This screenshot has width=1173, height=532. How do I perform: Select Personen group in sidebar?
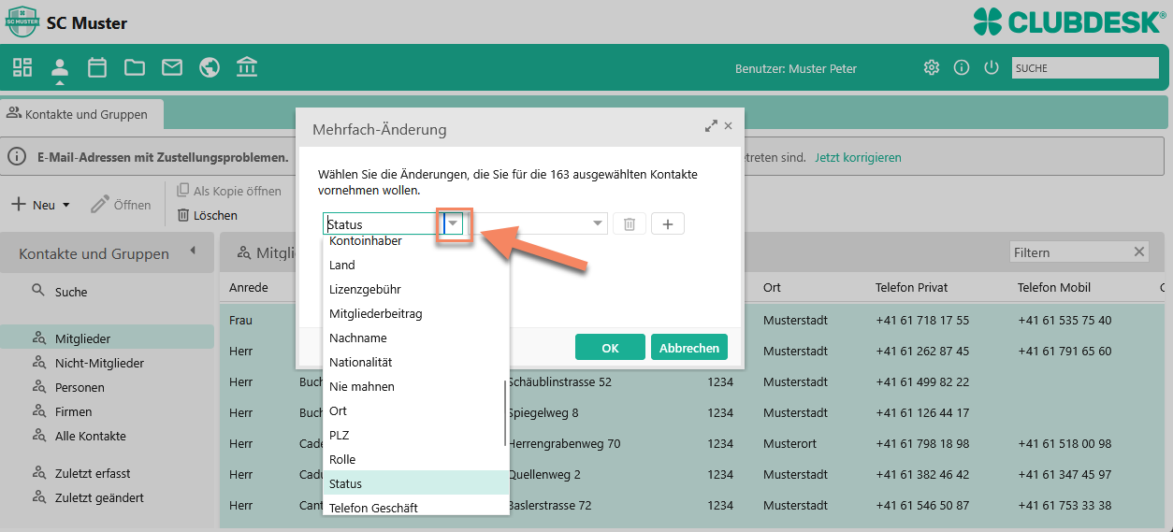(80, 387)
